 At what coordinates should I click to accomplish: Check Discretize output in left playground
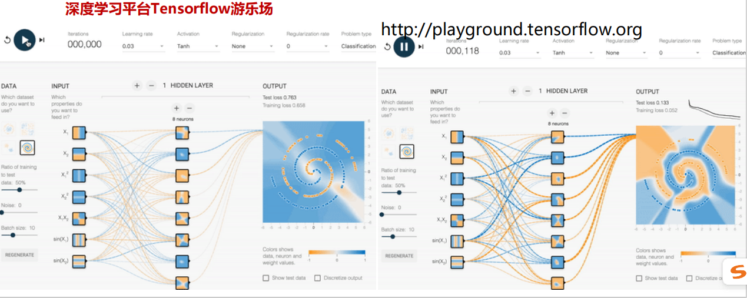(318, 278)
